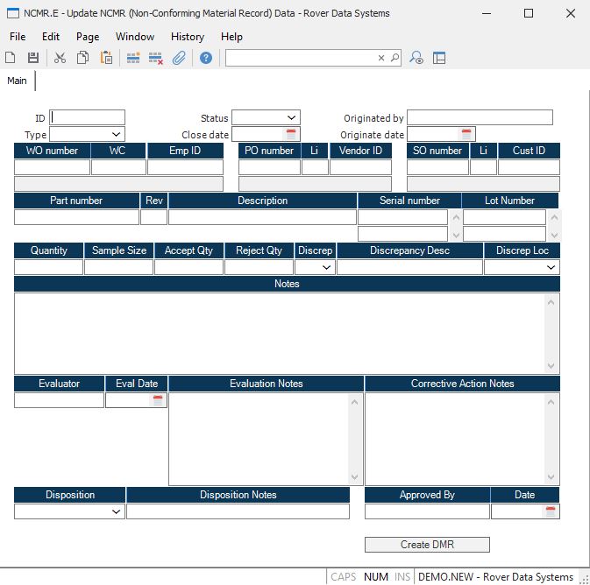Image resolution: width=590 pixels, height=585 pixels.
Task: Expand the Discrep Loc dropdown
Action: coord(551,267)
